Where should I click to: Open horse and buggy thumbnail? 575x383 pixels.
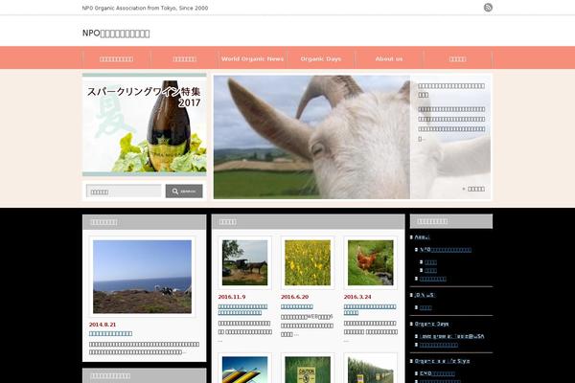click(x=245, y=262)
